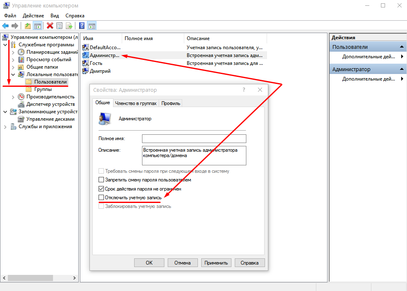Select the Гость user icon
407x291 pixels.
[x=86, y=63]
